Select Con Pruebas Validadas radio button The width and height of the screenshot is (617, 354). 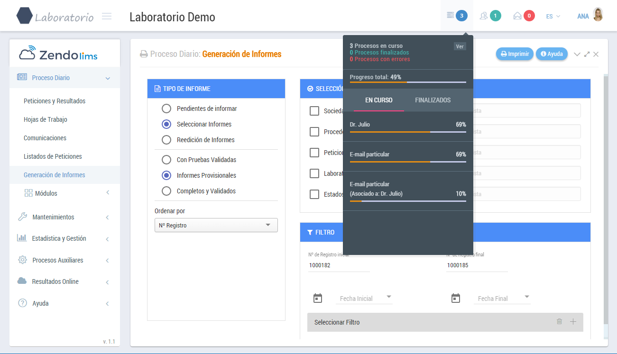click(x=166, y=160)
